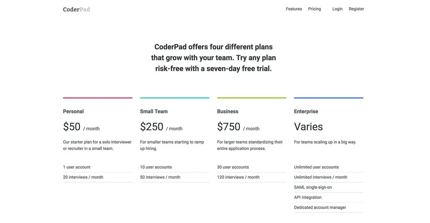Viewport: 430px width, 223px height.
Task: Select the Personal plan heading
Action: coord(73,111)
